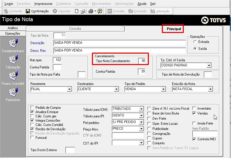Click the Sair menu item
Viewport: 231px width, 158px height.
[x=153, y=4]
